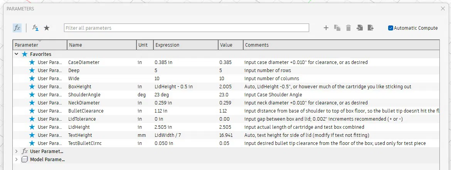Unfavorite the NeckDiameter star
Viewport: 451px width, 170px height.
[x=32, y=103]
